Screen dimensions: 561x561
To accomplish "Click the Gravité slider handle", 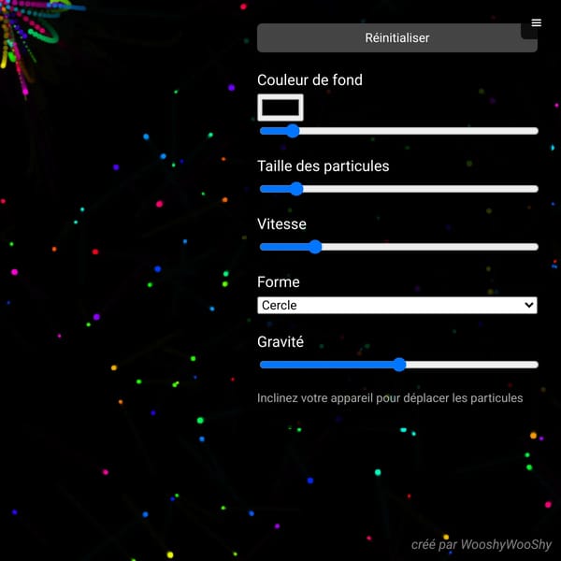I will (399, 365).
